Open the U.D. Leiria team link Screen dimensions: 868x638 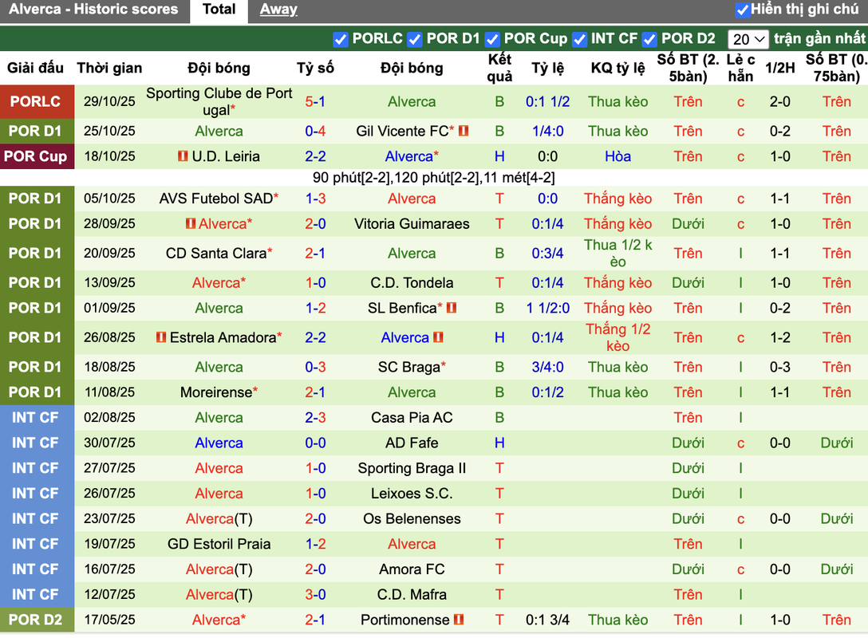(226, 156)
